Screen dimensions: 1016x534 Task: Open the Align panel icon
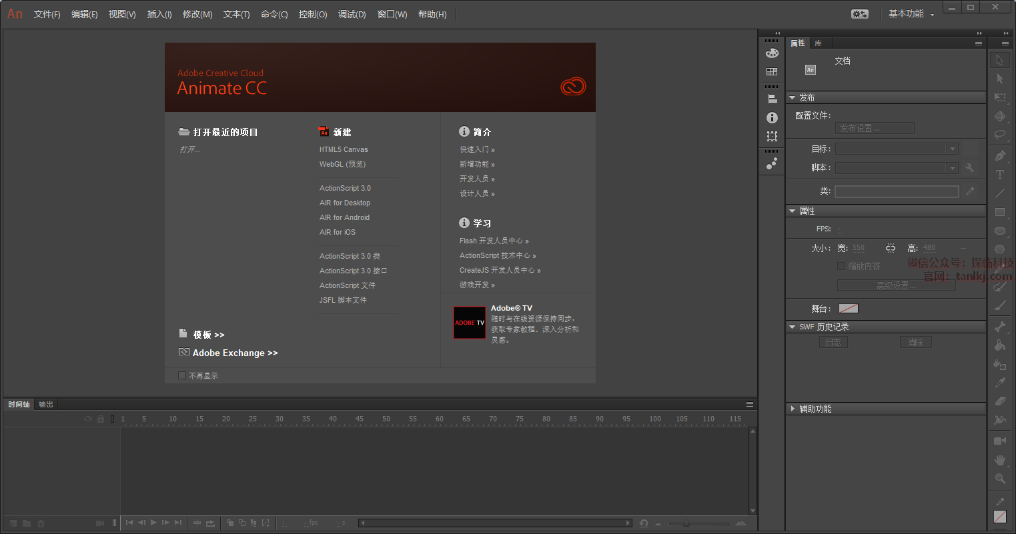tap(772, 99)
